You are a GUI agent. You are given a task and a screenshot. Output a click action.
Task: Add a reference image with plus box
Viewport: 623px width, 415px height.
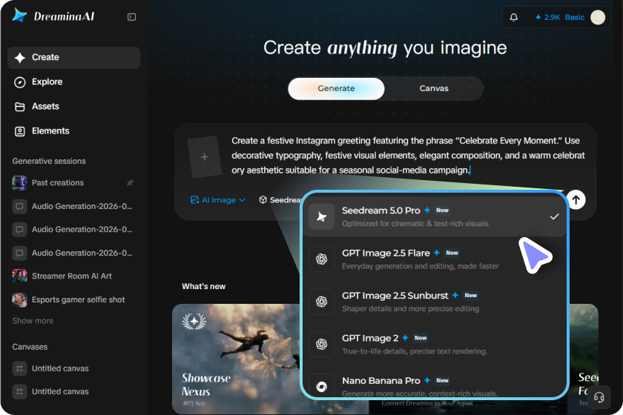(204, 157)
